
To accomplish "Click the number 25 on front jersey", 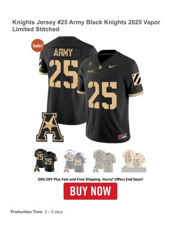I will coord(102,96).
